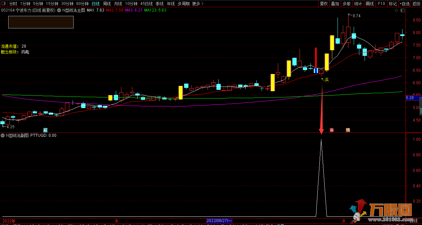Image resolution: width=422 pixels, height=225 pixels.
Task: Click the cyan 解 marker icon
Action: point(46,130)
